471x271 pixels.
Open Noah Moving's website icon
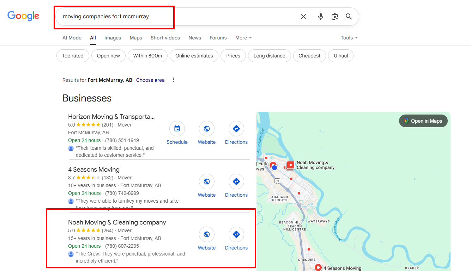coord(207,235)
